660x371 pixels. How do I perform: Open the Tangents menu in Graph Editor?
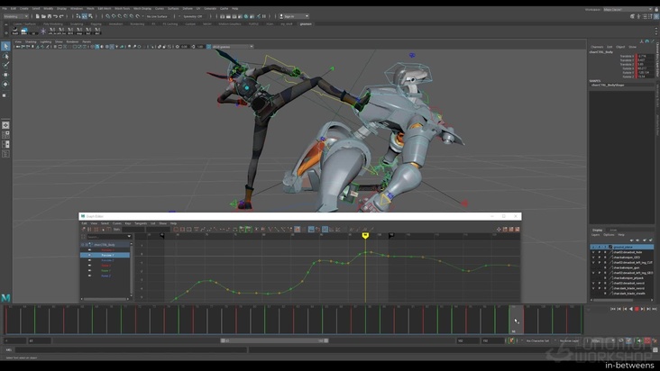tap(141, 223)
